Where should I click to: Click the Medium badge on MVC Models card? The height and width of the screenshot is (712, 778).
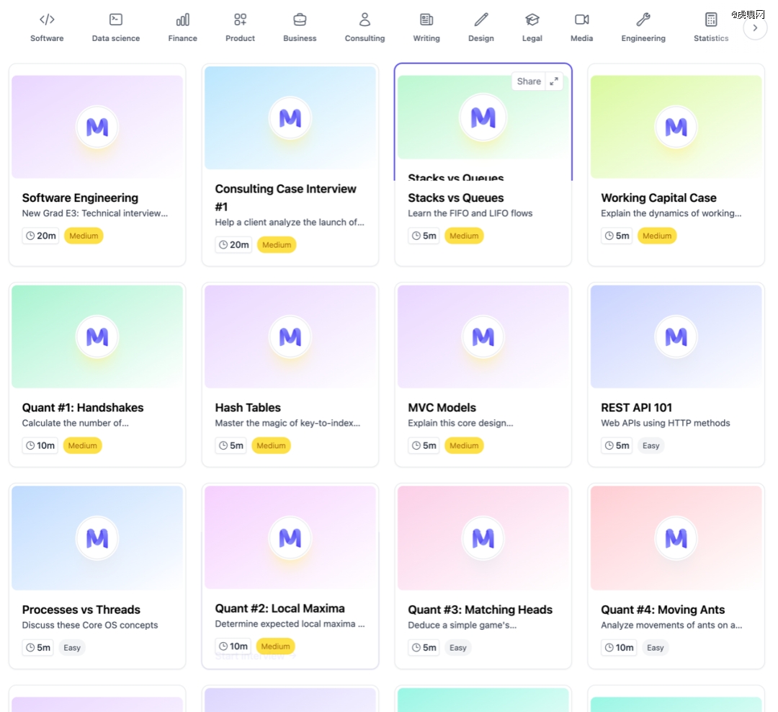point(465,445)
